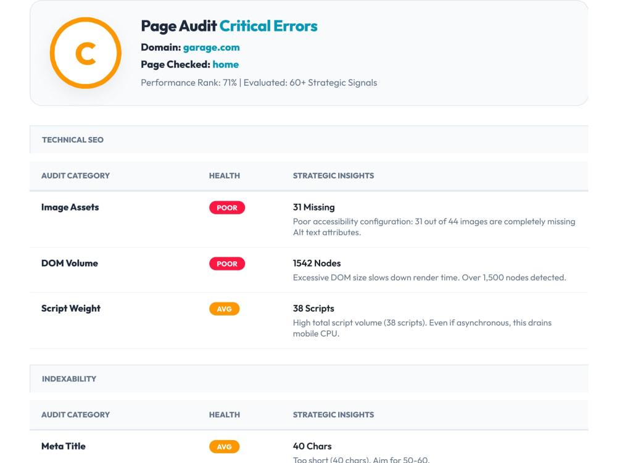This screenshot has height=463, width=617.
Task: Click the 31 Missing insight title
Action: click(x=313, y=207)
